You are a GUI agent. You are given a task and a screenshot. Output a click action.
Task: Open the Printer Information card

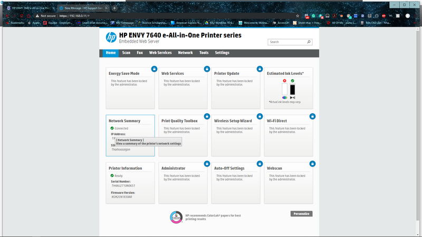tap(130, 183)
